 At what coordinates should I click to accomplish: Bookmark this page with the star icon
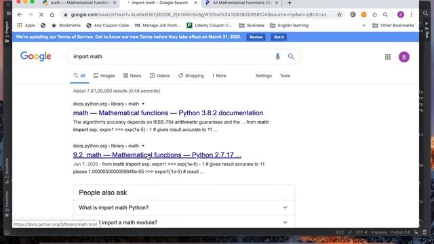click(339, 15)
